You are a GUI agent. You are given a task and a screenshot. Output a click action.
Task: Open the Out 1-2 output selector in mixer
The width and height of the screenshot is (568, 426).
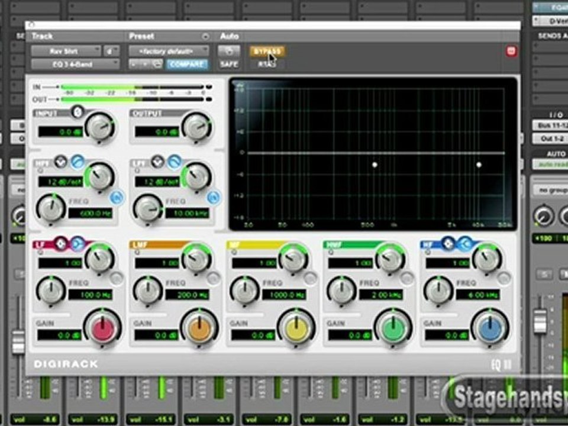click(550, 138)
